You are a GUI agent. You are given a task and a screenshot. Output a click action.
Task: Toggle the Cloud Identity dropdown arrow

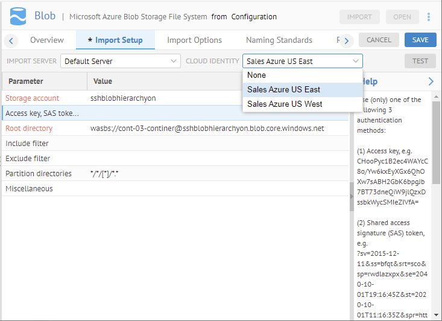click(355, 61)
